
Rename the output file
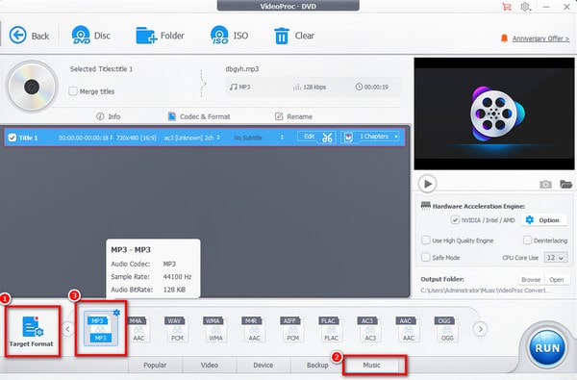click(293, 116)
